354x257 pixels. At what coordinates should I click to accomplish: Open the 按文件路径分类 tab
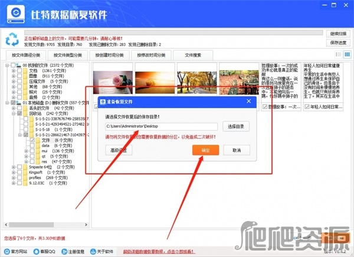[x=26, y=55]
